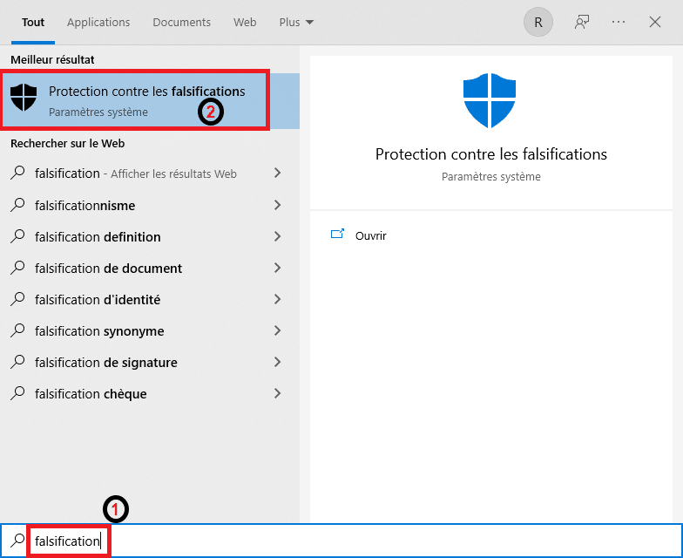Select the falsification de signature suggestion
683x558 pixels.
150,362
